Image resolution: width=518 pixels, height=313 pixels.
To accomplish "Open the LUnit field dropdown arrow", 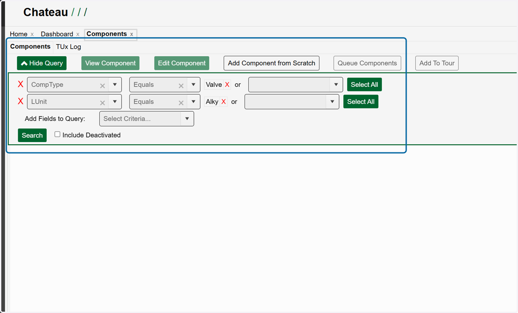I will point(115,101).
